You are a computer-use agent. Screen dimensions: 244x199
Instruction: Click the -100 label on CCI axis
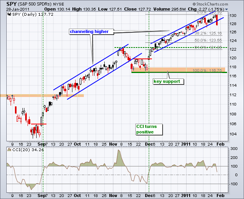click(x=233, y=184)
